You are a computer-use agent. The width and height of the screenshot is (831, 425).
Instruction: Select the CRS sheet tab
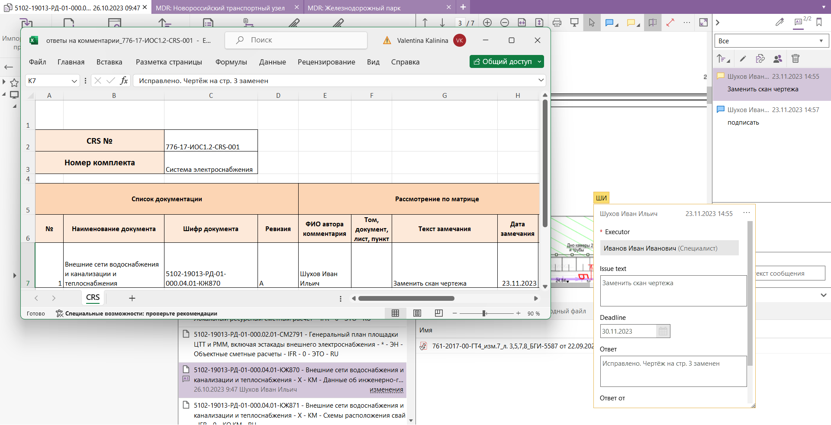pos(93,298)
